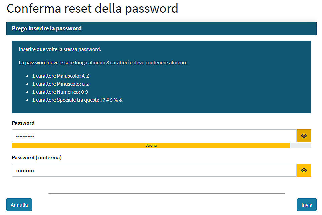Screen dimensions: 322x215
Task: Click inside the first Password input field
Action: pos(154,136)
